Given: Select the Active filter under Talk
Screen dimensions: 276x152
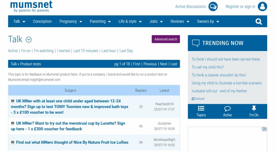Looking at the screenshot, I should pyautogui.click(x=13, y=51).
